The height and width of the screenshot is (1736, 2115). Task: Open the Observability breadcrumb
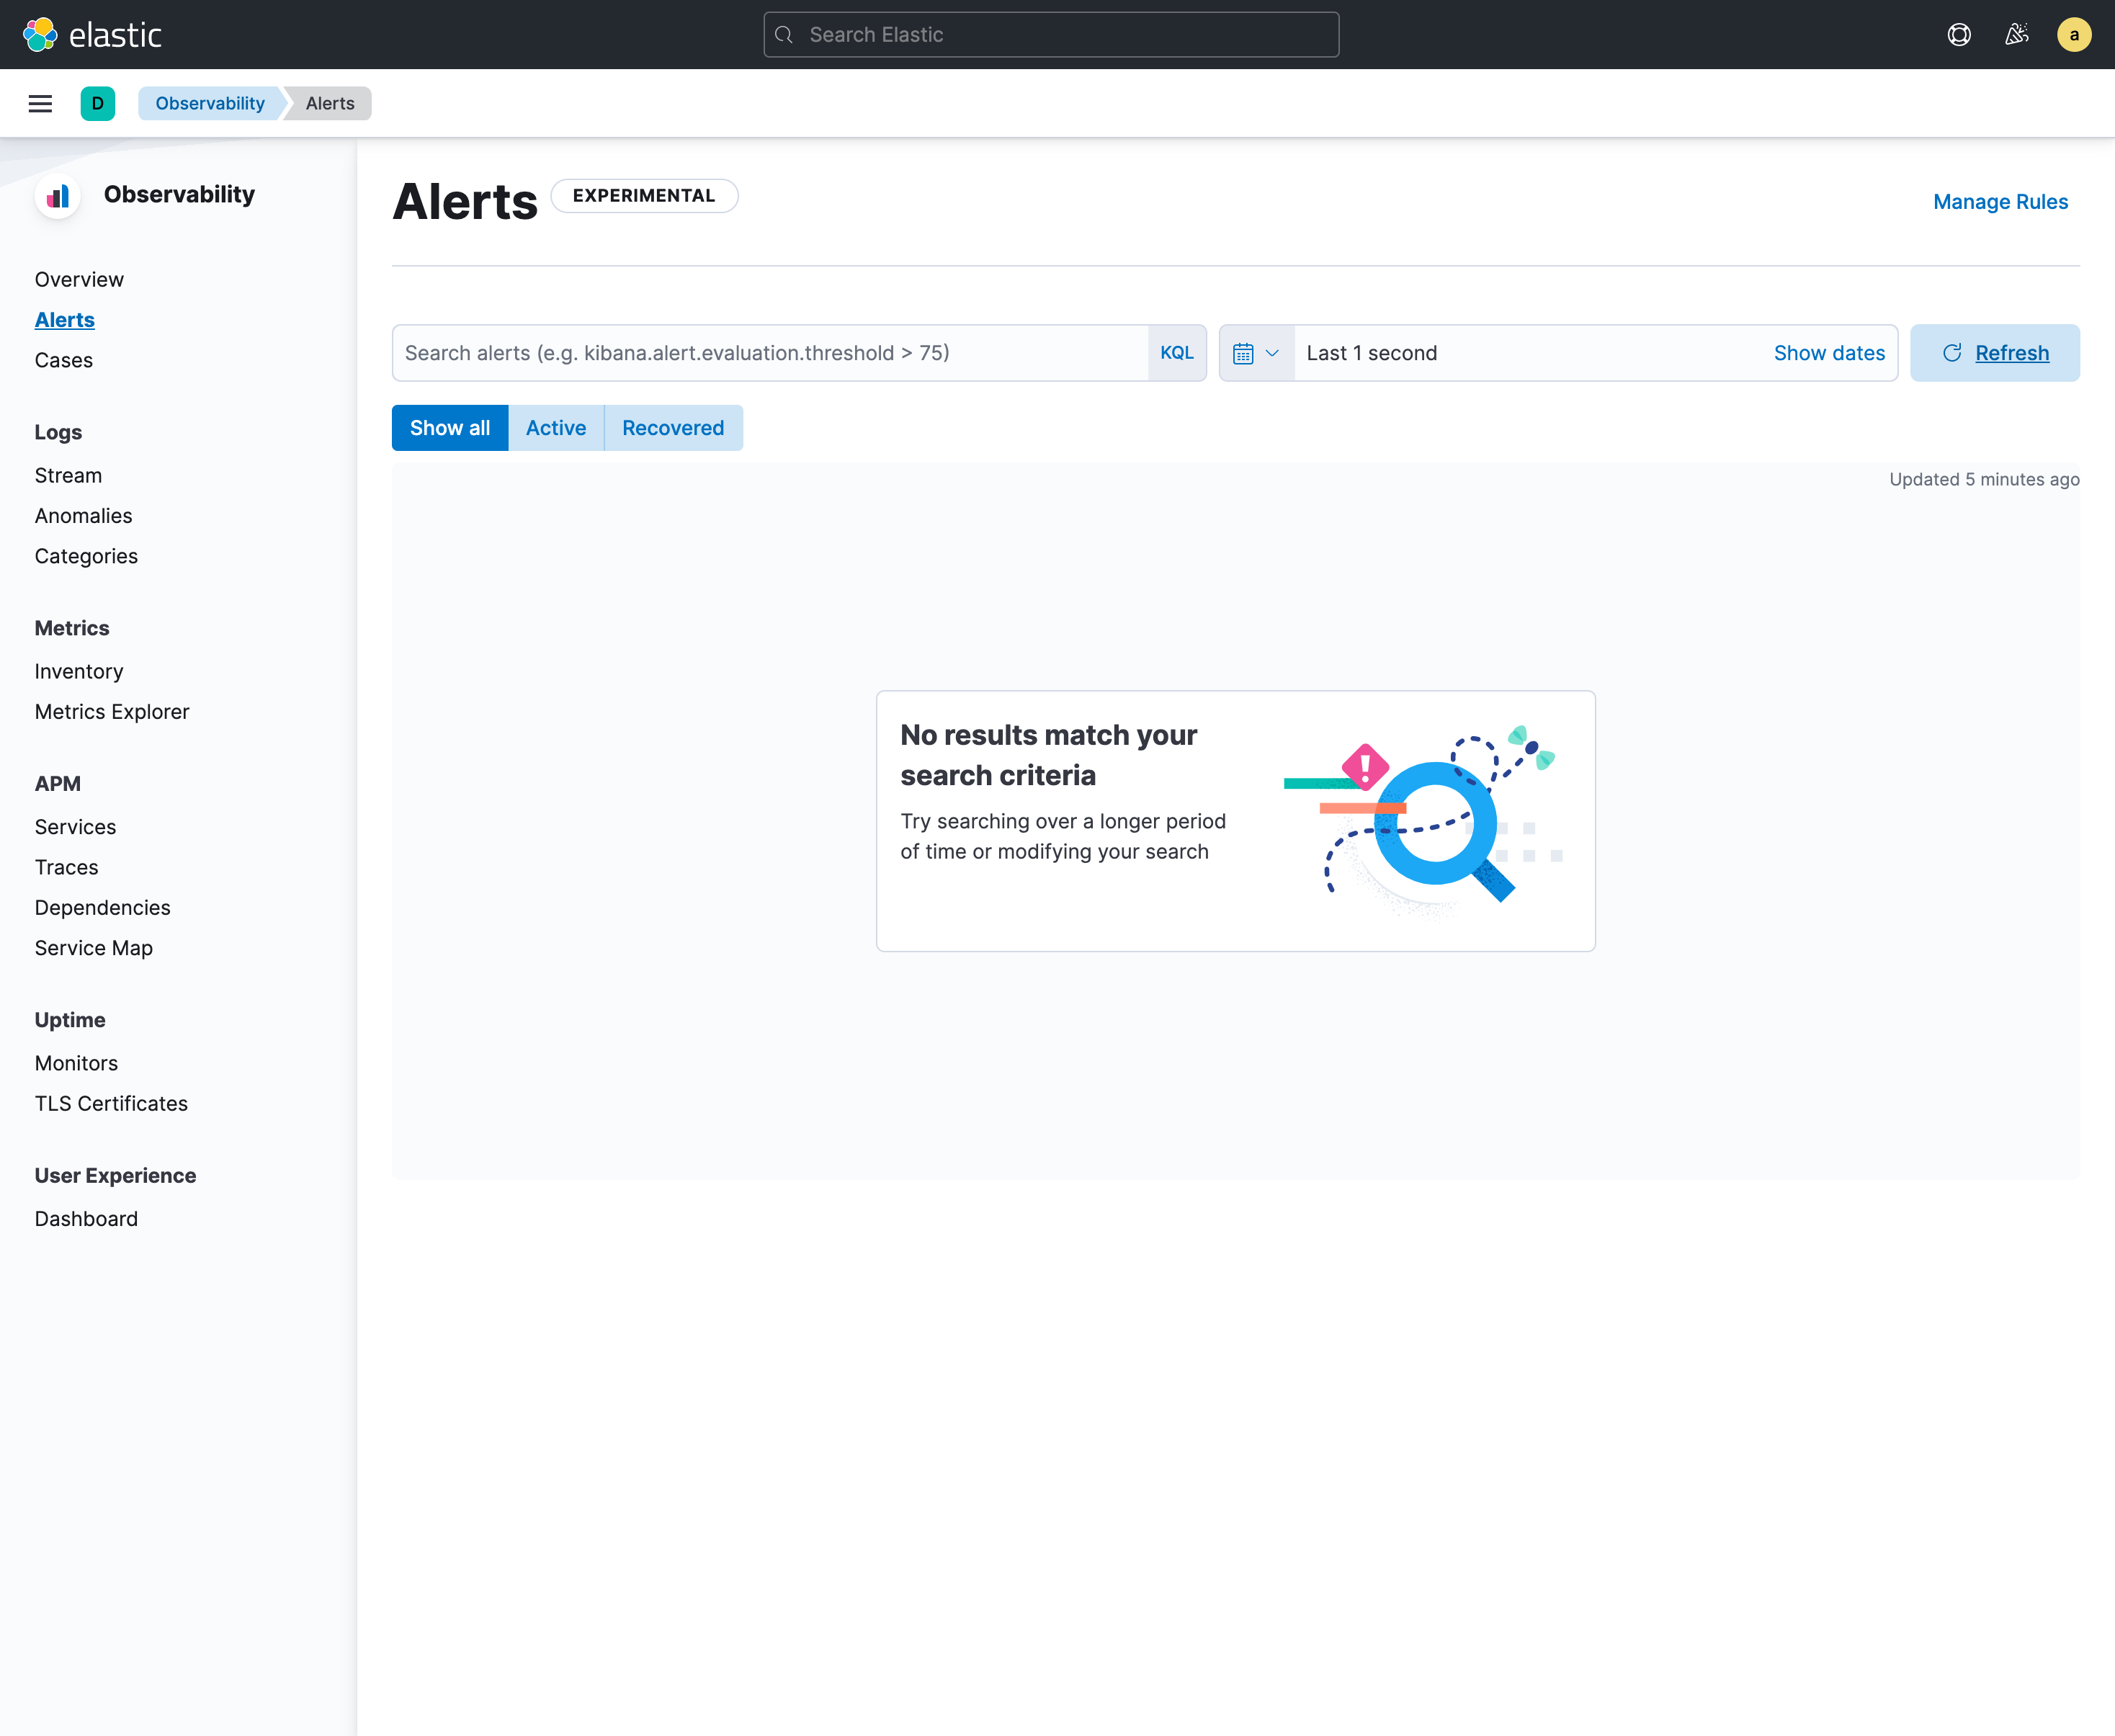[x=209, y=103]
